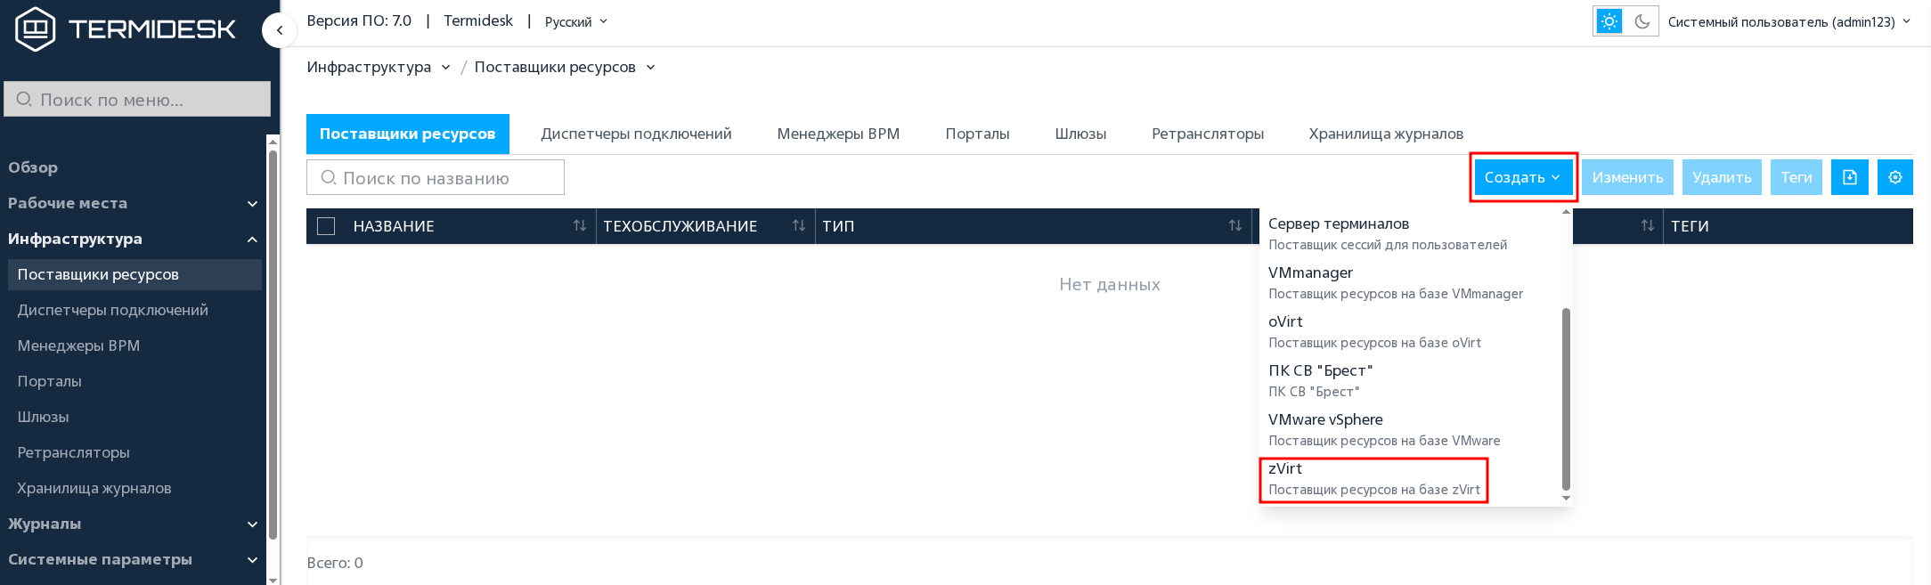The image size is (1931, 585).
Task: Sort by ТИП column arrows
Action: tap(1235, 226)
